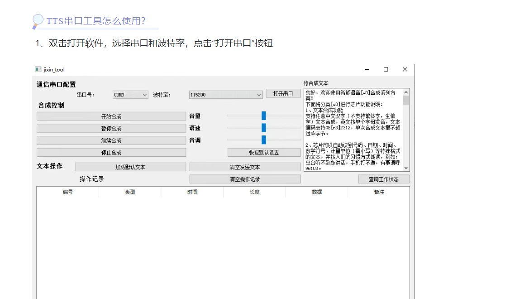Click 加载默认文本 to load default text
This screenshot has height=299, width=505.
point(130,167)
